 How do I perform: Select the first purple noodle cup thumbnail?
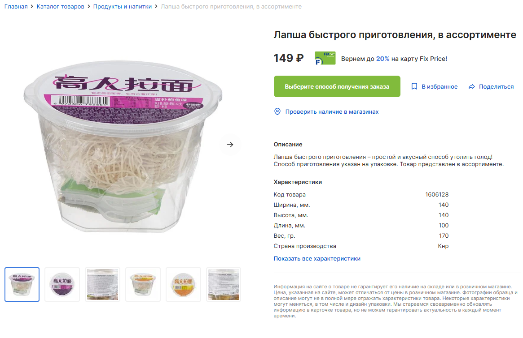[x=22, y=284]
